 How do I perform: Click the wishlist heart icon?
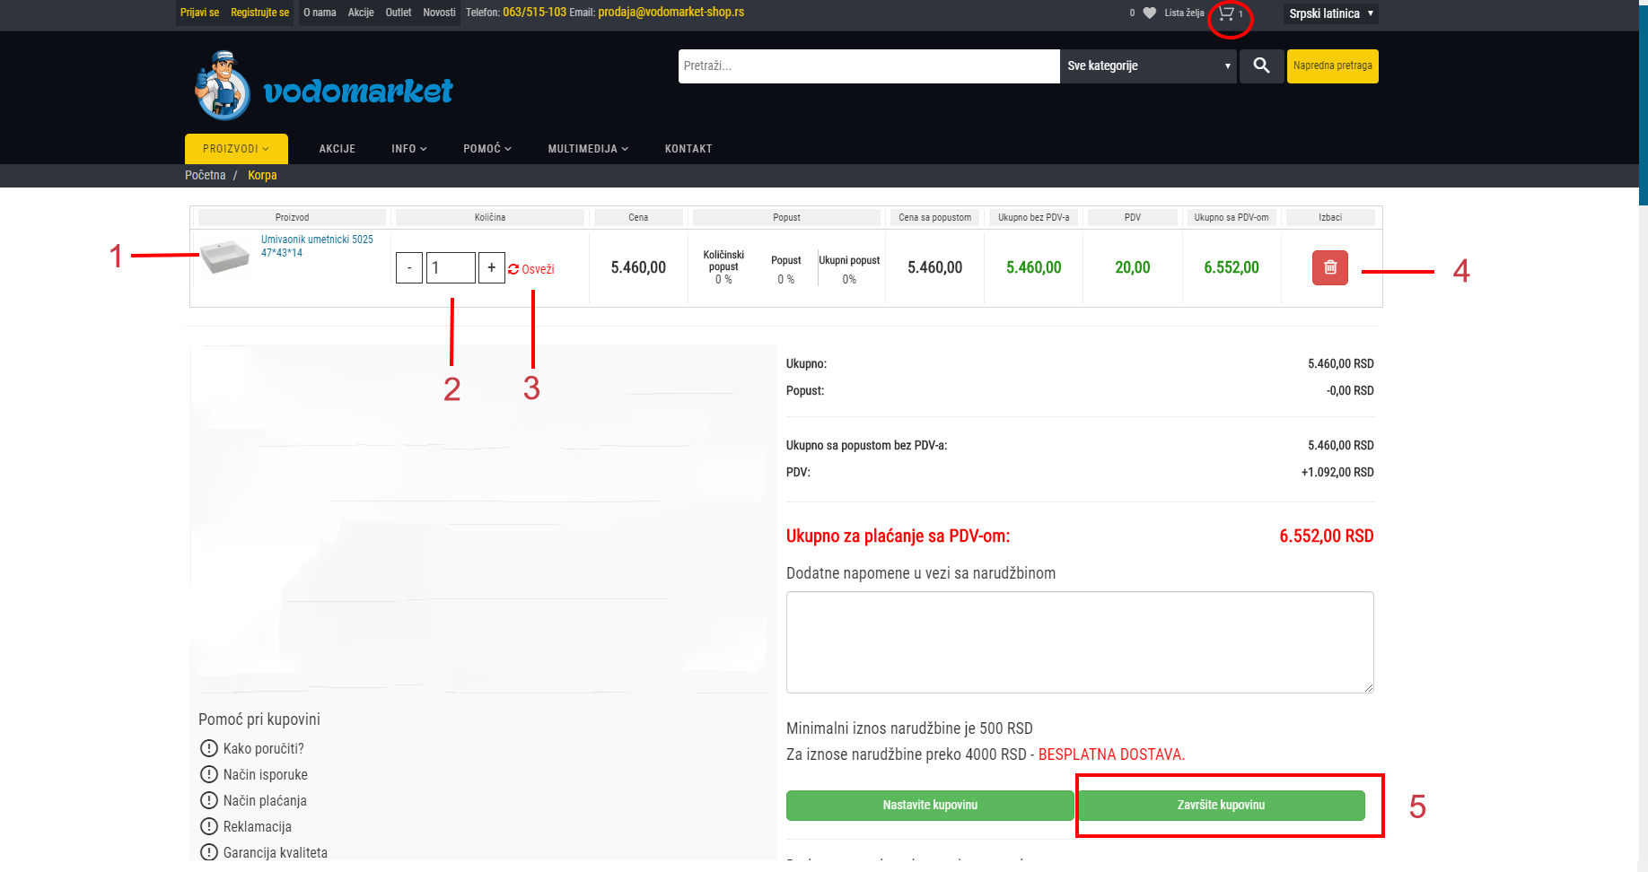tap(1149, 13)
